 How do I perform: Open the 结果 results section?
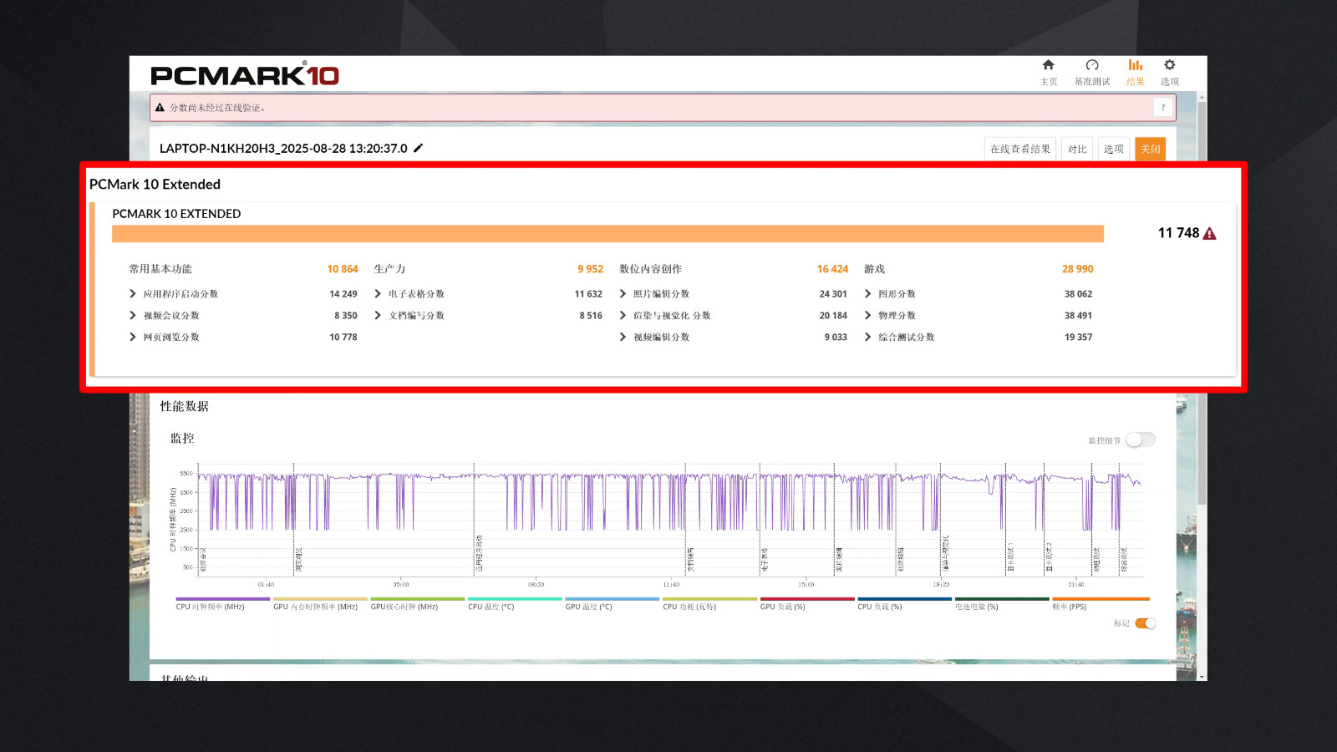1135,72
